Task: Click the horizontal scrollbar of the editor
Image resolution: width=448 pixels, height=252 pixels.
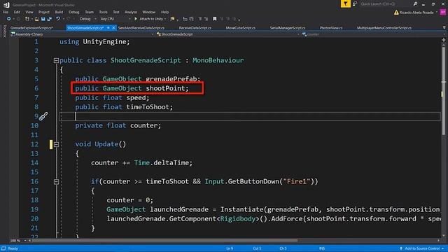Action: coord(164,241)
